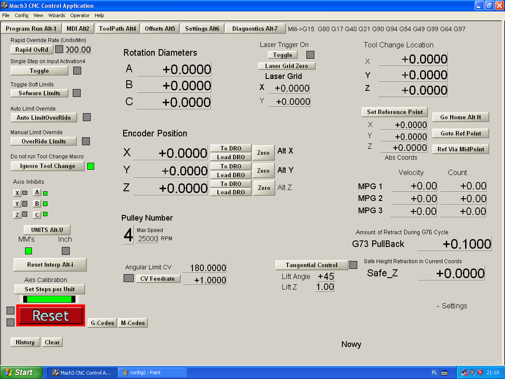
Task: Click Encoder X To DRO
Action: tap(231, 148)
